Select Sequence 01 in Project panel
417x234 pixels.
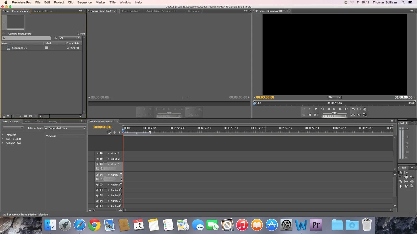coord(19,48)
